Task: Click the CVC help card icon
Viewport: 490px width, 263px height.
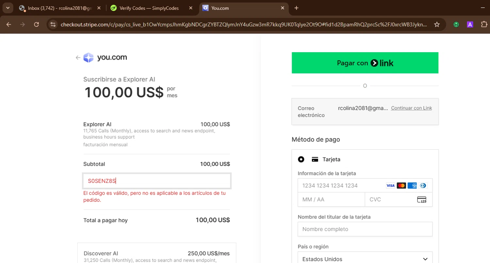Action: point(422,199)
